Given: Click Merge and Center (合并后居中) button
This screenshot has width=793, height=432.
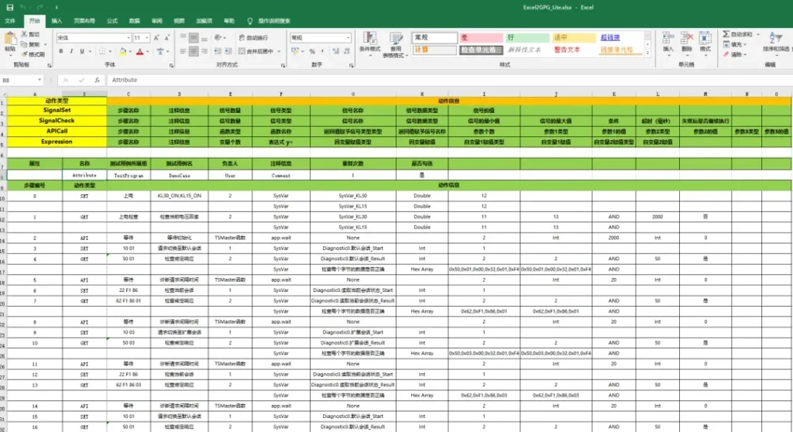Looking at the screenshot, I should click(x=258, y=52).
